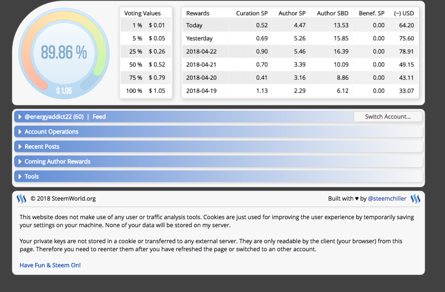
Task: Select the 2018-04-19 rewards row
Action: (x=300, y=91)
